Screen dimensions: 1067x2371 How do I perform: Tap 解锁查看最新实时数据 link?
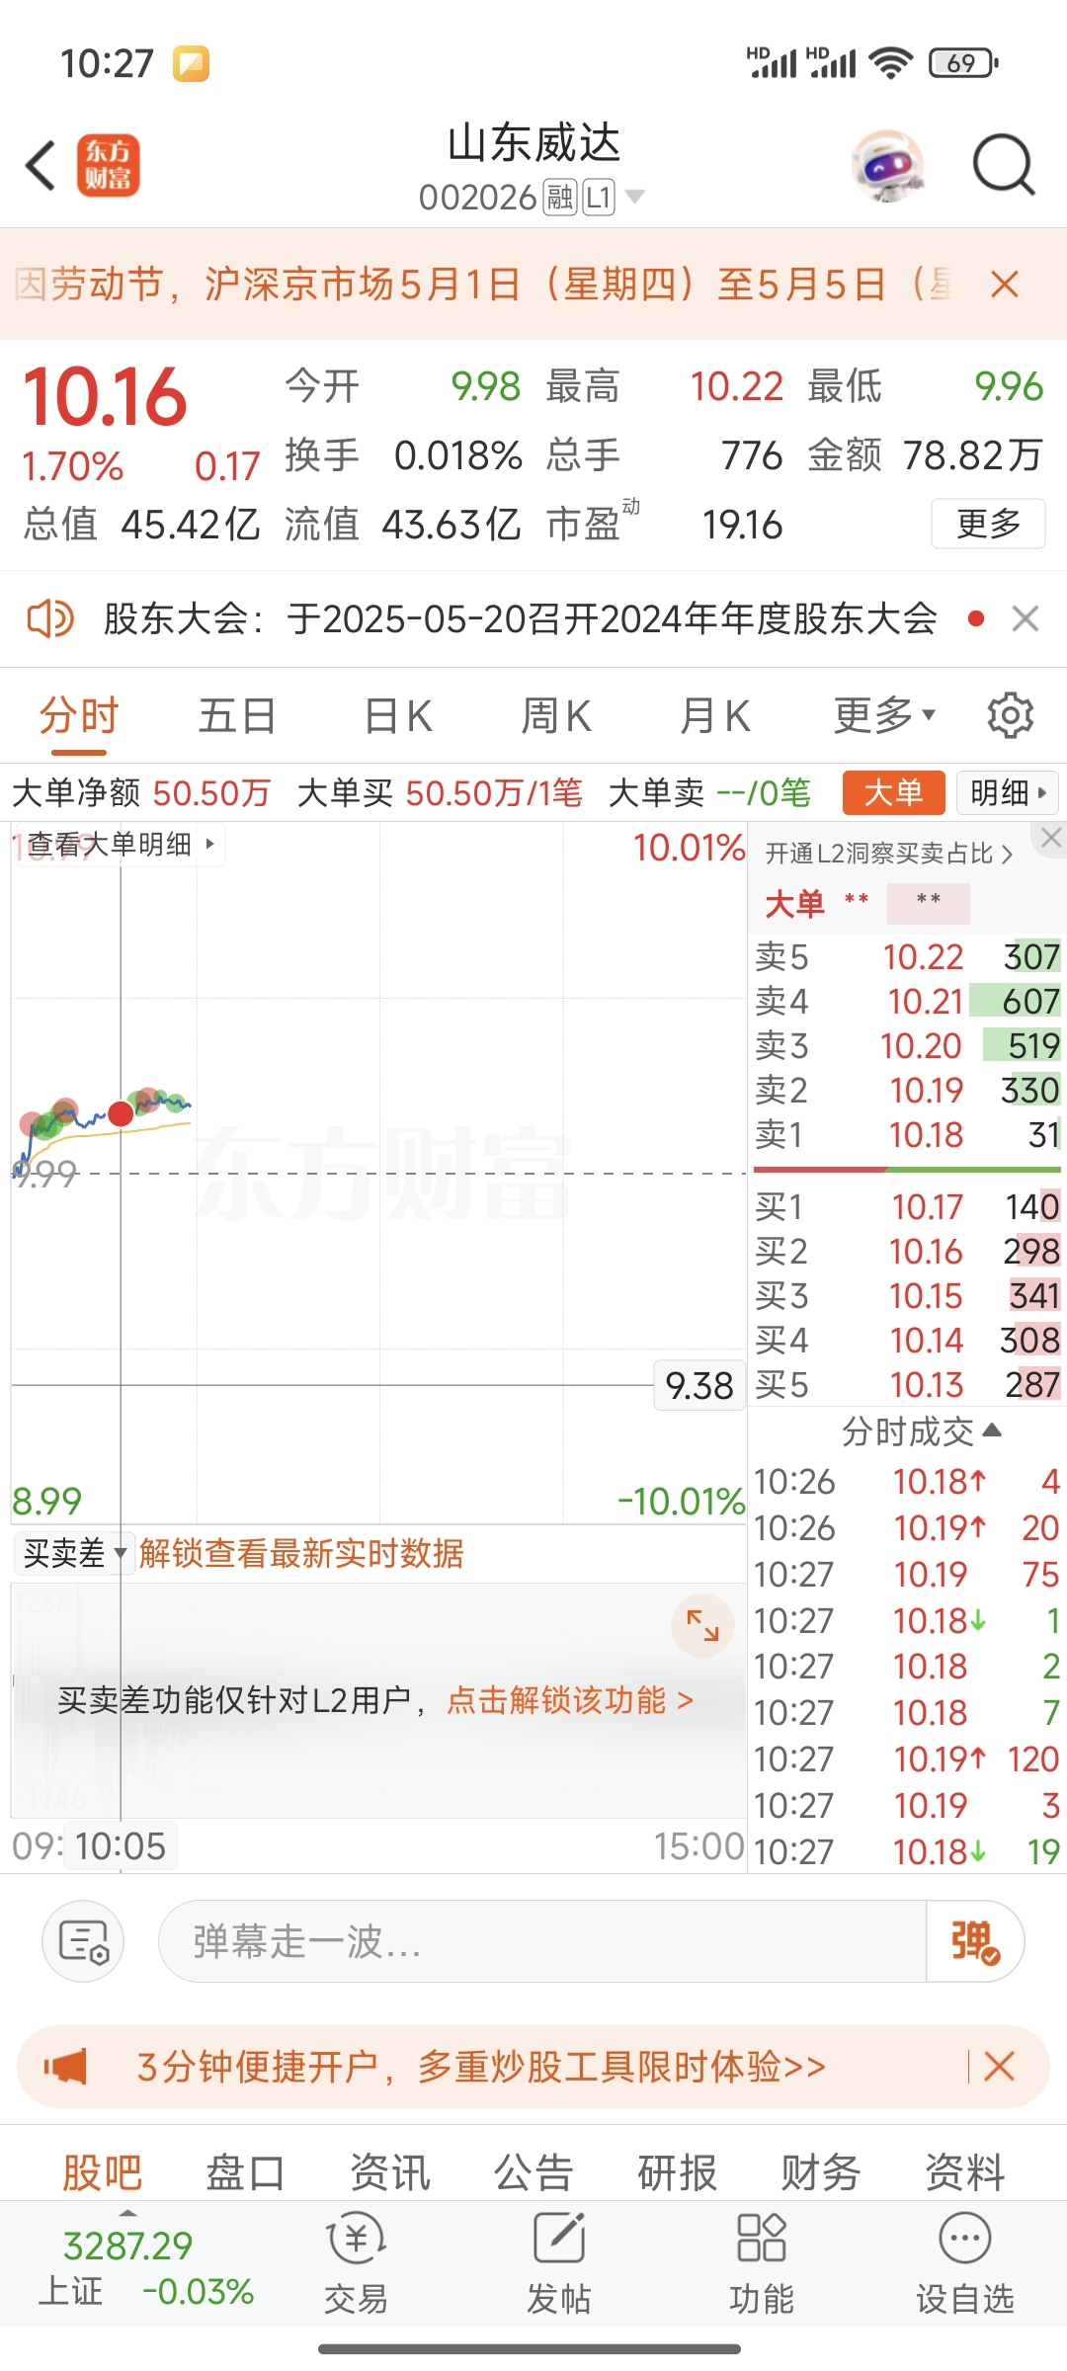pyautogui.click(x=301, y=1553)
